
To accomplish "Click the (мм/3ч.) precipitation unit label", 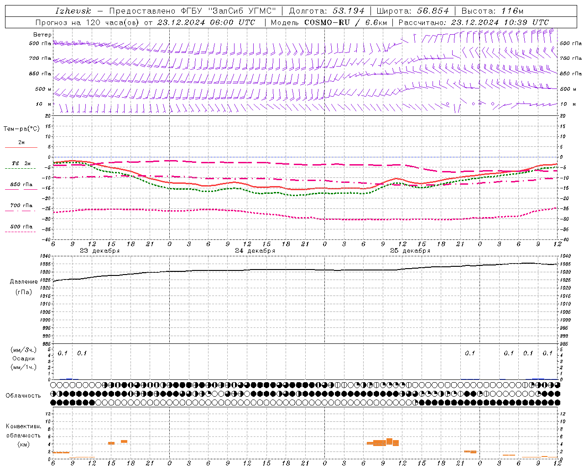I will coord(24,350).
